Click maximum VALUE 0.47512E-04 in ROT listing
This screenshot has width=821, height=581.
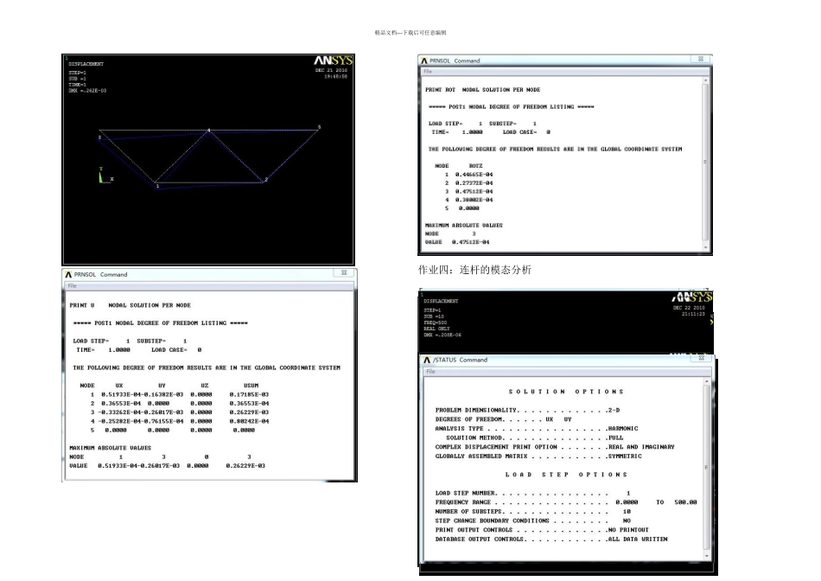click(x=471, y=242)
